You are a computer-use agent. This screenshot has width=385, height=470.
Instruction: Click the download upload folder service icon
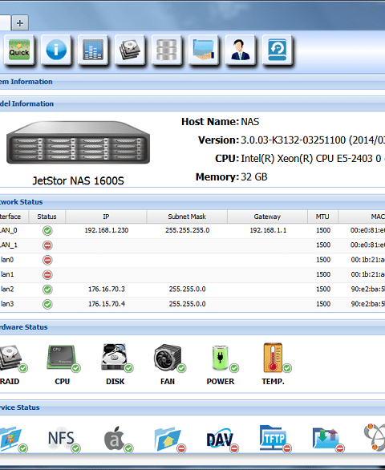point(328,440)
